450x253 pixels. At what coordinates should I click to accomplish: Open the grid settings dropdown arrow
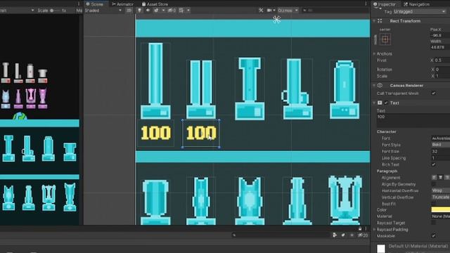[x=188, y=11]
